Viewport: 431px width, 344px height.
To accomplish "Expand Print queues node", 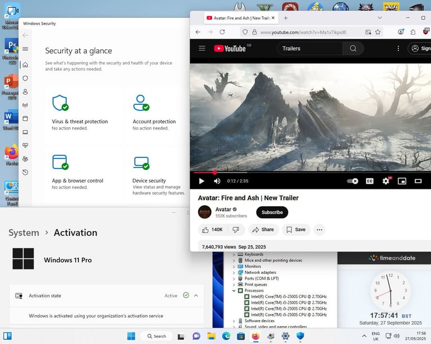I will [234, 285].
